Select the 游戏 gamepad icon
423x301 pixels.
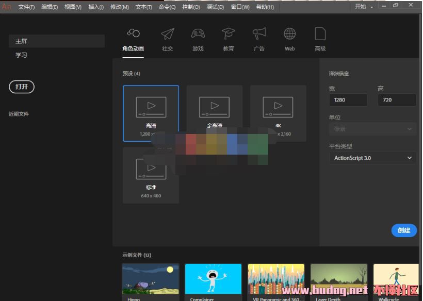(198, 34)
